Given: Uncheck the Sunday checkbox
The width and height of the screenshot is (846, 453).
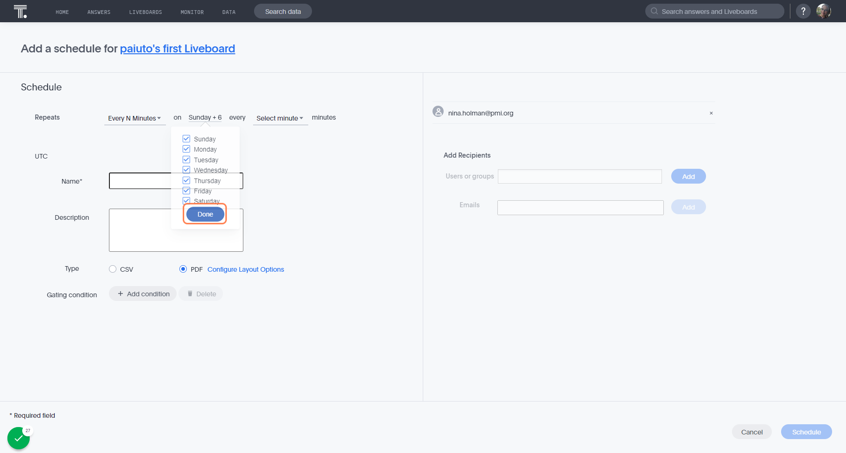Looking at the screenshot, I should click(x=186, y=139).
